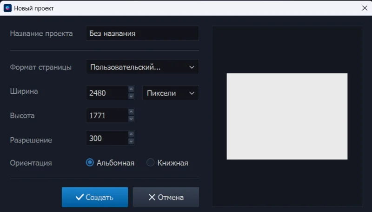The image size is (372, 212).
Task: Click the Ширина value field
Action: click(x=106, y=93)
